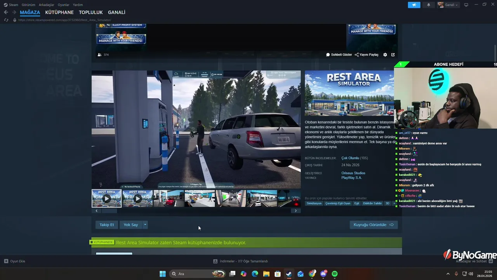Click the Takip Et button
This screenshot has width=497, height=280.
pyautogui.click(x=107, y=225)
